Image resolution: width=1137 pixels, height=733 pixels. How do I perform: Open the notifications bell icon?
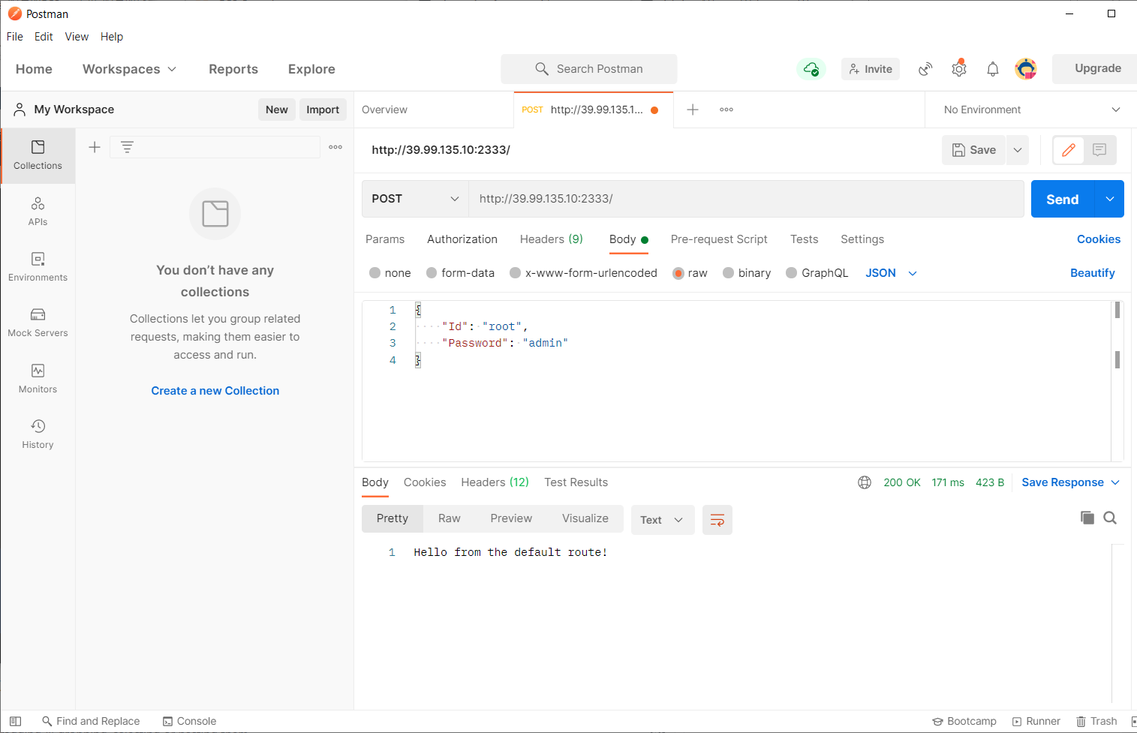point(992,69)
